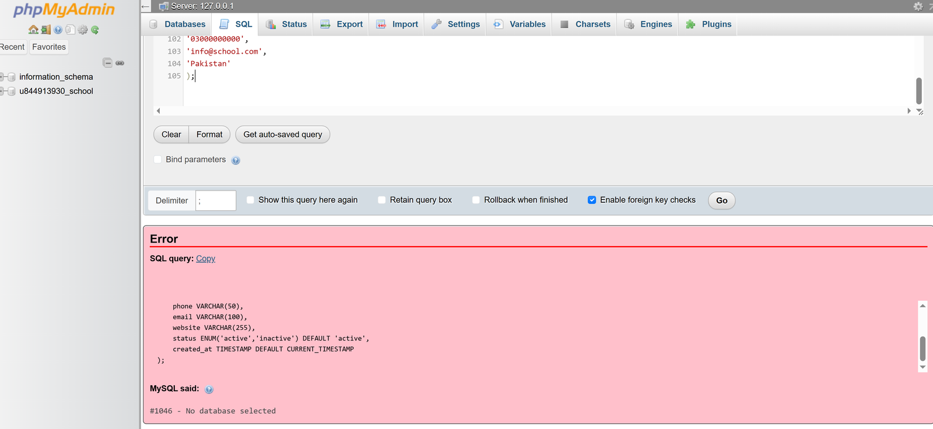Viewport: 933px width, 429px height.
Task: Click the Copy link next to SQL query
Action: click(x=206, y=259)
